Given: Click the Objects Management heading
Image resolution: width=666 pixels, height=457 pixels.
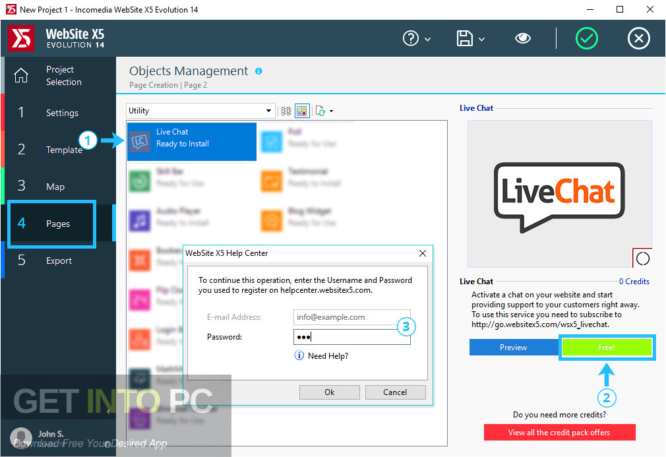Looking at the screenshot, I should 189,71.
